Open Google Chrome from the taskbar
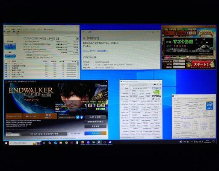This screenshot has width=219, height=171. pos(66,143)
